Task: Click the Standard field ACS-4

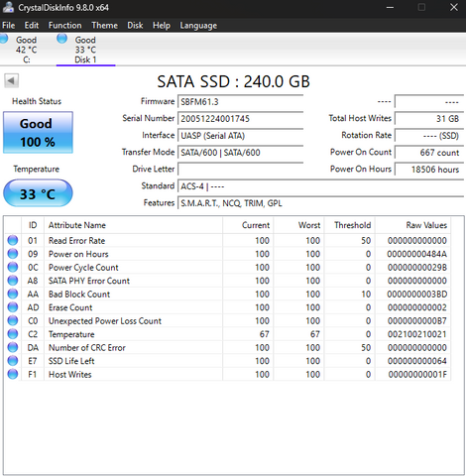Action: [x=320, y=186]
